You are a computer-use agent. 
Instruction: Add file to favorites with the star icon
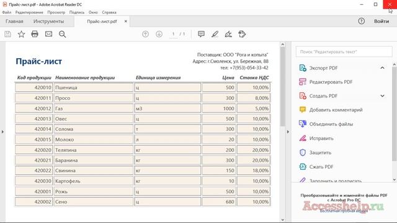pyautogui.click(x=21, y=34)
